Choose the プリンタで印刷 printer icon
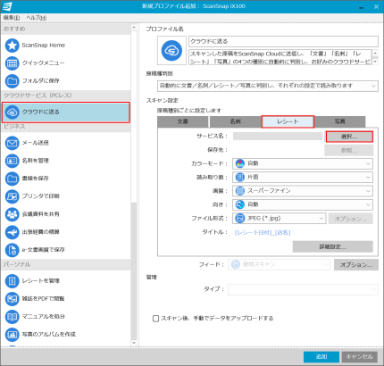384x366 pixels. coord(13,196)
